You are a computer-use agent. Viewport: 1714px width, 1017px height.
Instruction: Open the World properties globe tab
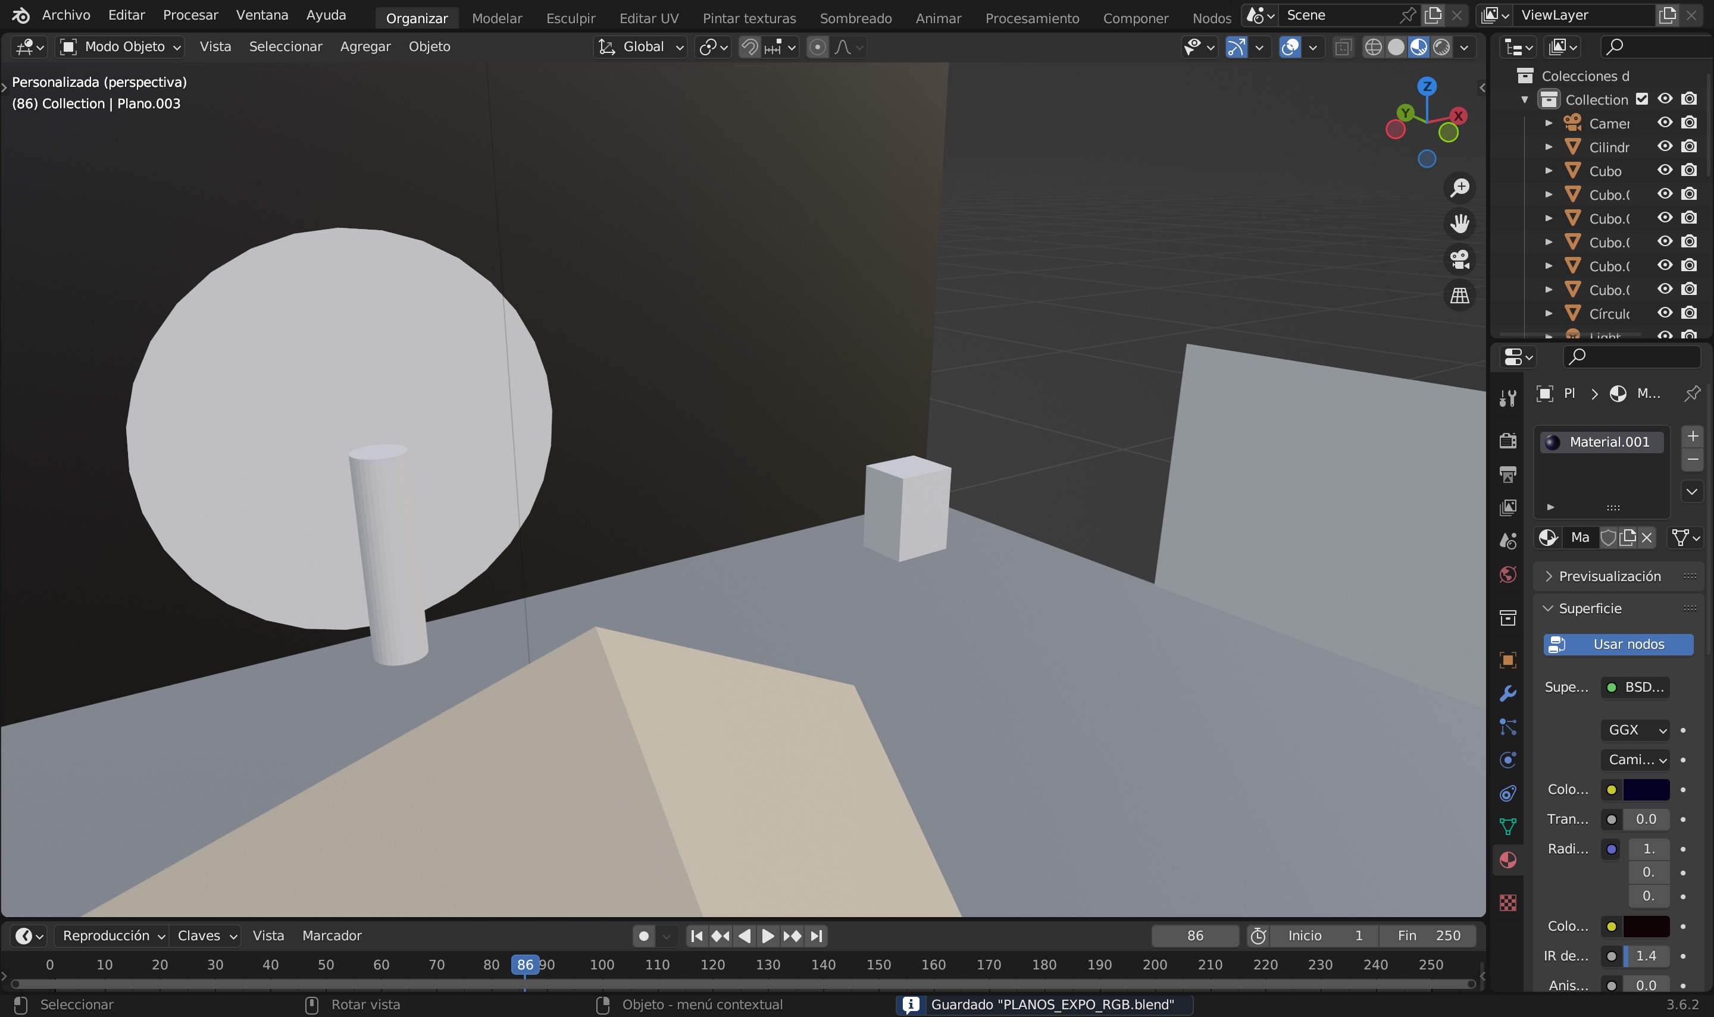(1507, 575)
